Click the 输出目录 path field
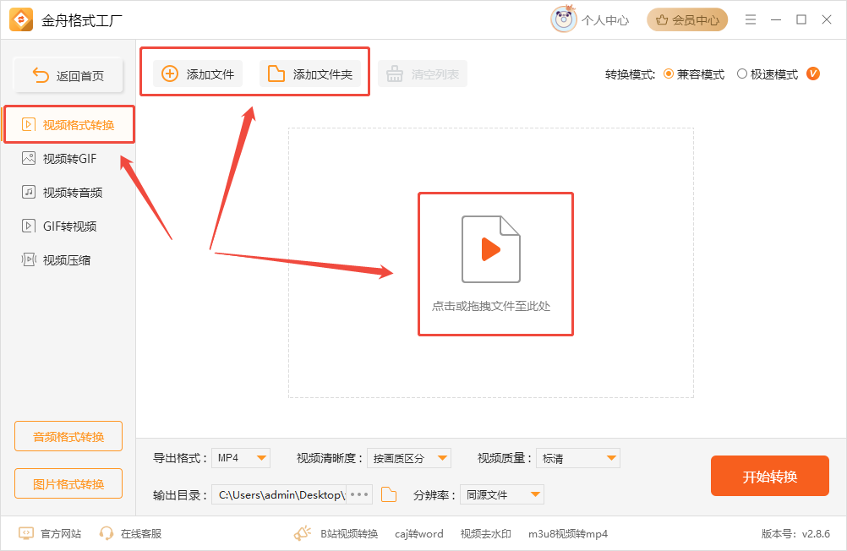The width and height of the screenshot is (847, 551). tap(279, 494)
